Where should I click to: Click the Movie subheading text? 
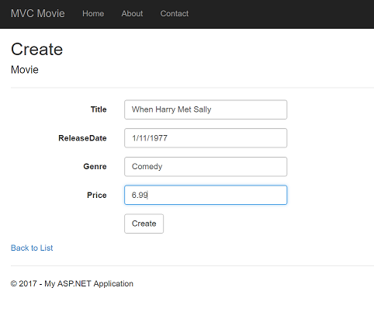coord(25,70)
